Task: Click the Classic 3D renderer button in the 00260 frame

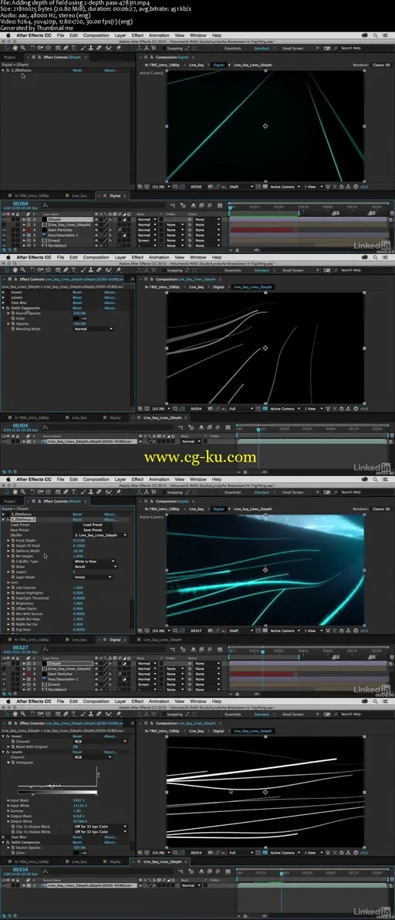Action: pyautogui.click(x=382, y=65)
